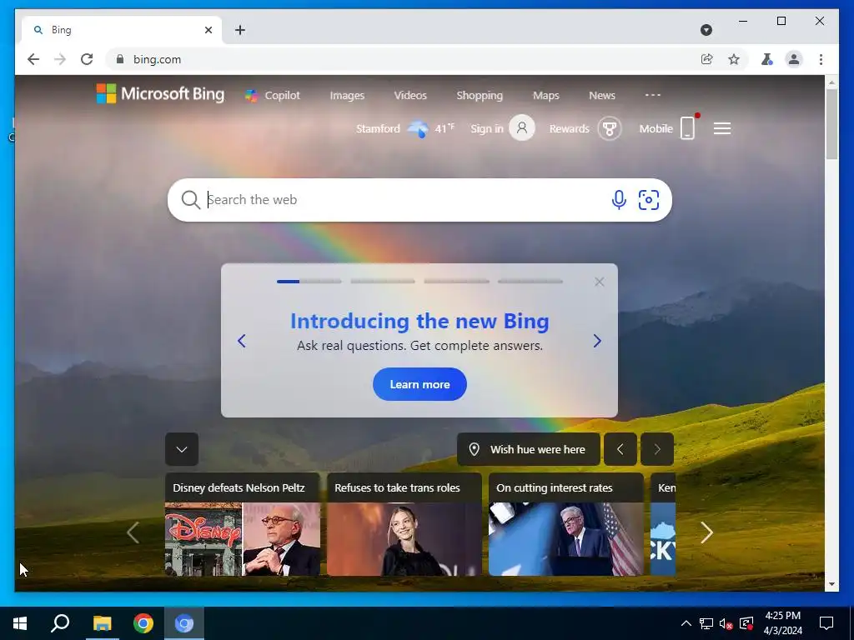
Task: Close the new Bing promo card
Action: pos(599,282)
